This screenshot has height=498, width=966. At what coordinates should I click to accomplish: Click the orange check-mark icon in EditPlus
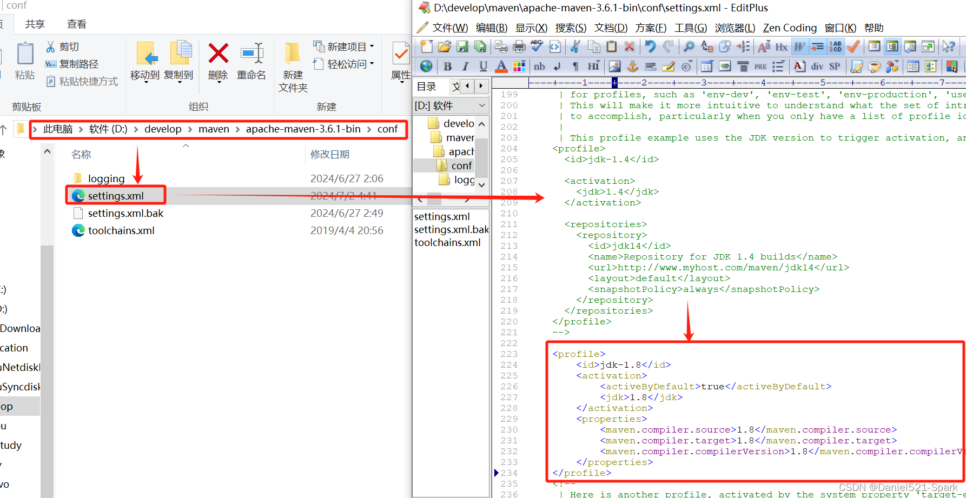(x=853, y=47)
